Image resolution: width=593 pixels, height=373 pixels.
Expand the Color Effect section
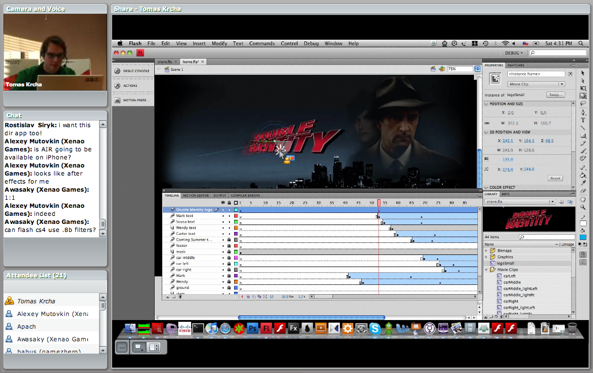[487, 188]
